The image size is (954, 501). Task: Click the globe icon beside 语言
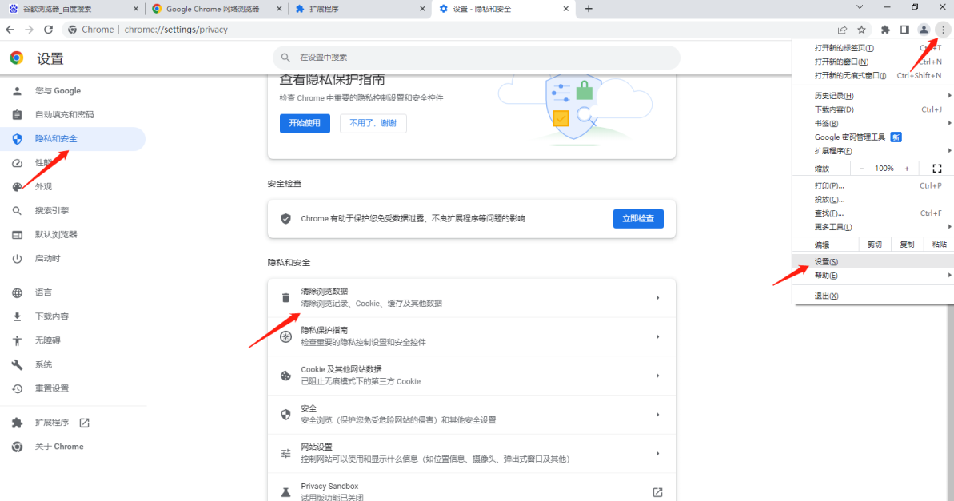17,292
